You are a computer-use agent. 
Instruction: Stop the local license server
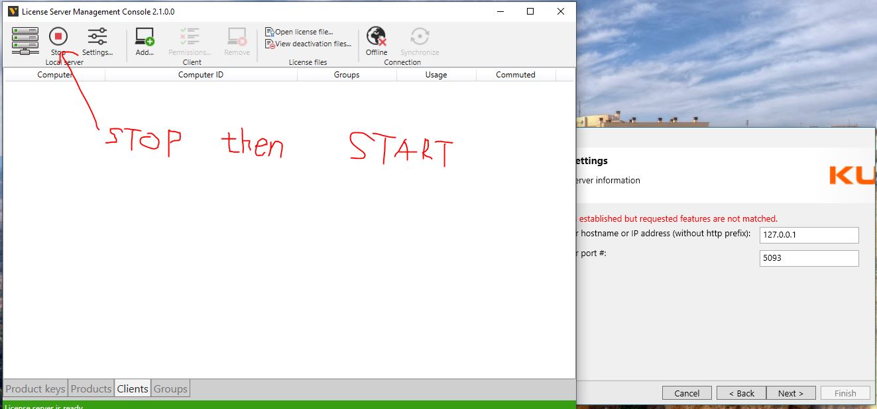pos(58,40)
